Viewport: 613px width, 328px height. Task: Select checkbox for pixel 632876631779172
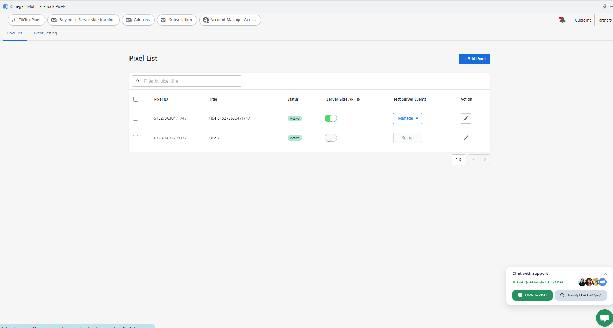pos(136,138)
